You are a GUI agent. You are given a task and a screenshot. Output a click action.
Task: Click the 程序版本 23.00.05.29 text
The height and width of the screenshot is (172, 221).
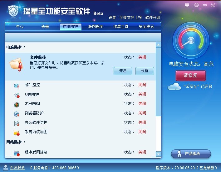point(187,168)
